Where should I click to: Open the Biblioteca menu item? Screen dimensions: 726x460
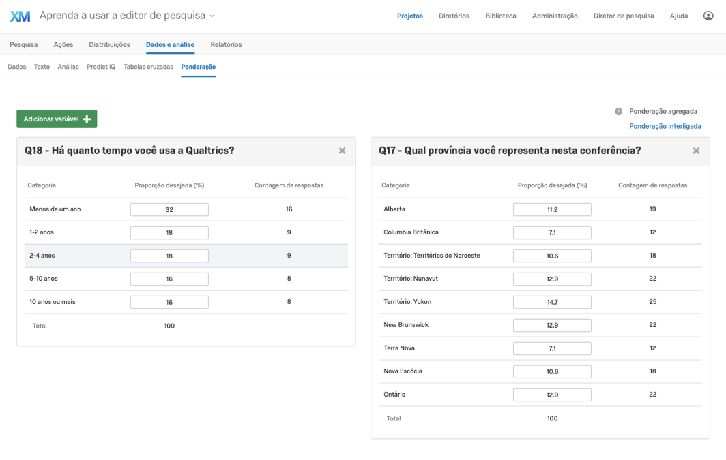(500, 16)
